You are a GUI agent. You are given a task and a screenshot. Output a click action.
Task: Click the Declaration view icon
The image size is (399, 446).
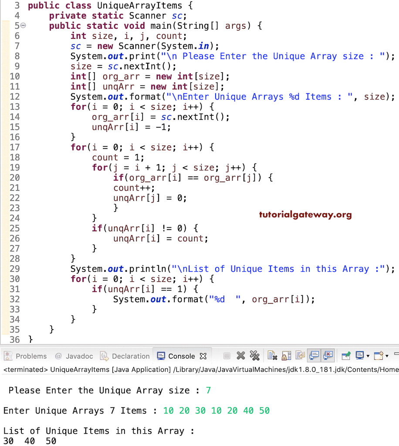click(x=104, y=356)
